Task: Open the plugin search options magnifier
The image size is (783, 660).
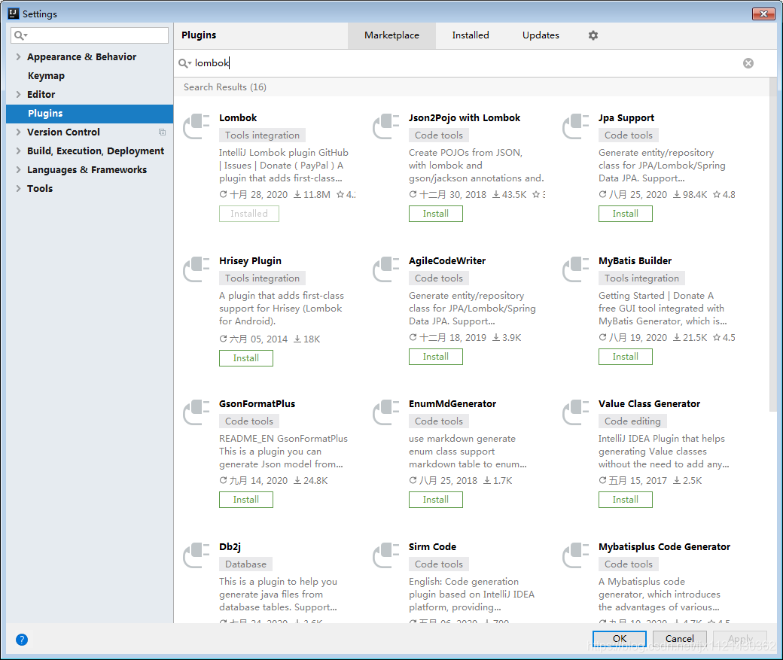Action: 184,63
